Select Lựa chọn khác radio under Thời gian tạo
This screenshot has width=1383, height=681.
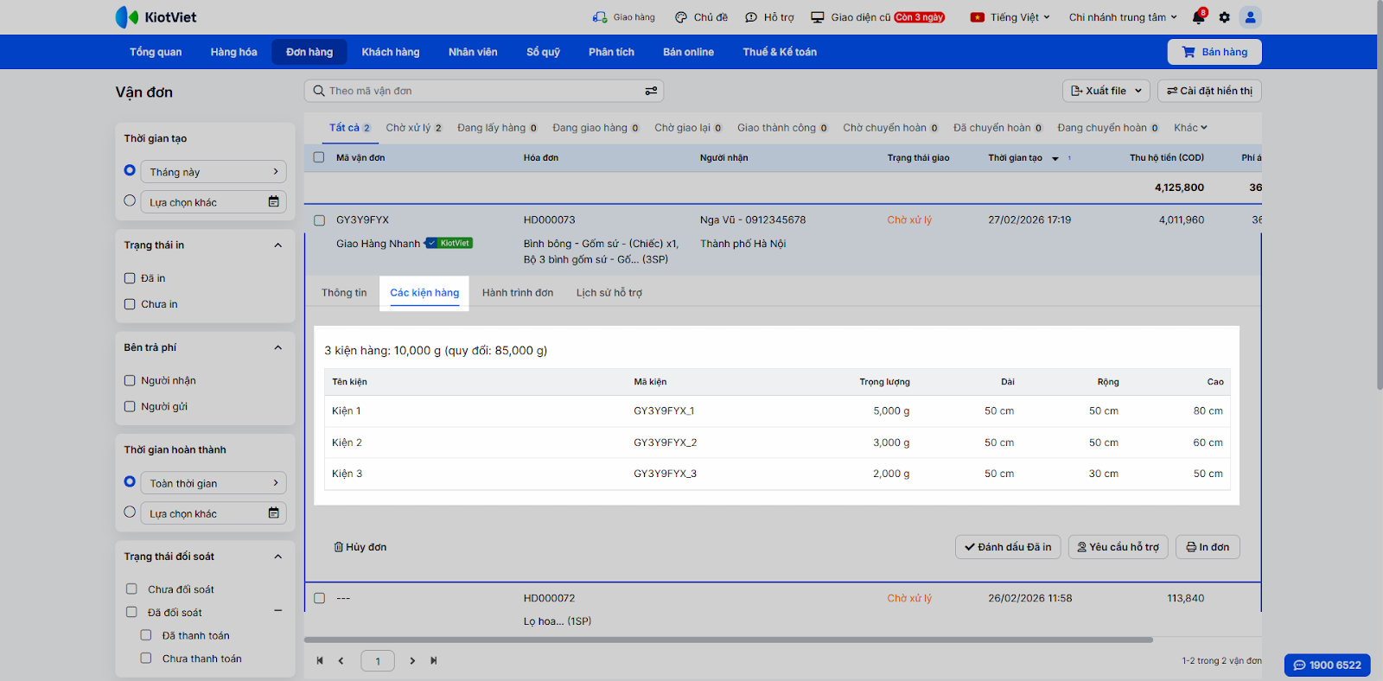pyautogui.click(x=130, y=201)
